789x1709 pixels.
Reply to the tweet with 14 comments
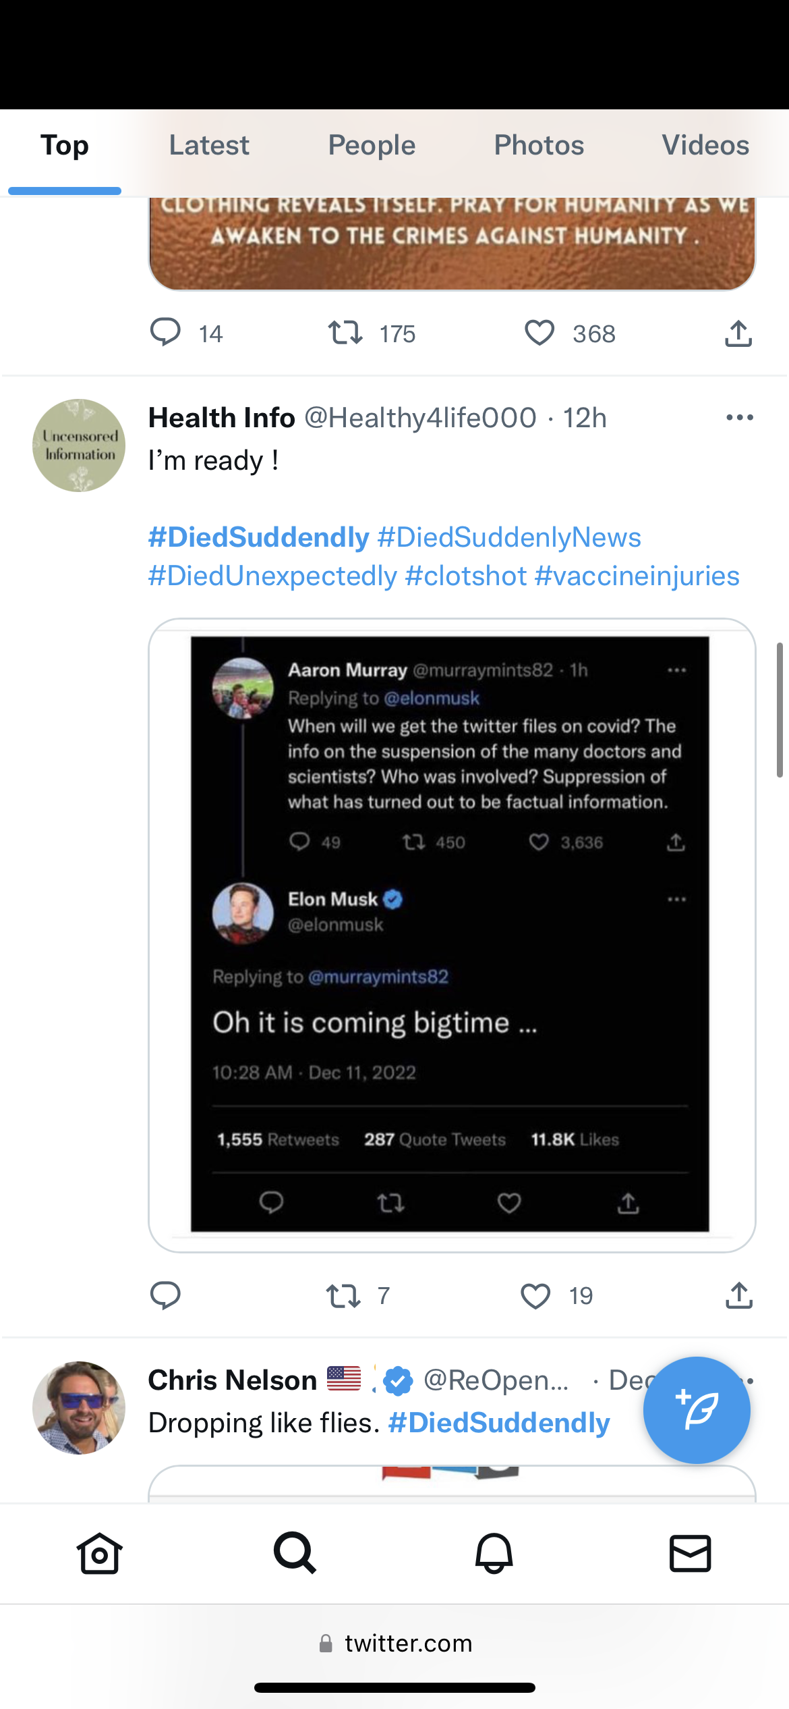tap(165, 333)
